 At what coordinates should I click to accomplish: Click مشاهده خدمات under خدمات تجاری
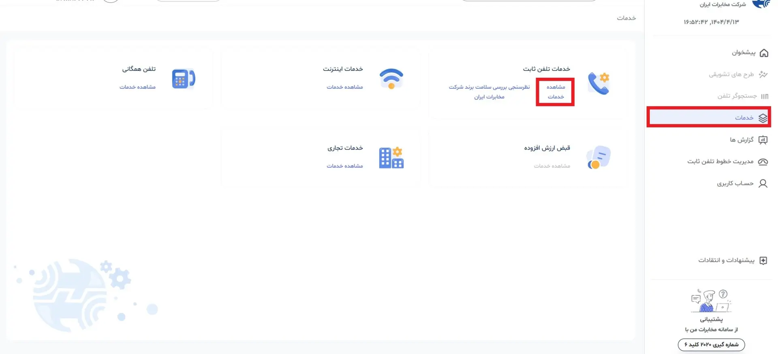point(345,166)
